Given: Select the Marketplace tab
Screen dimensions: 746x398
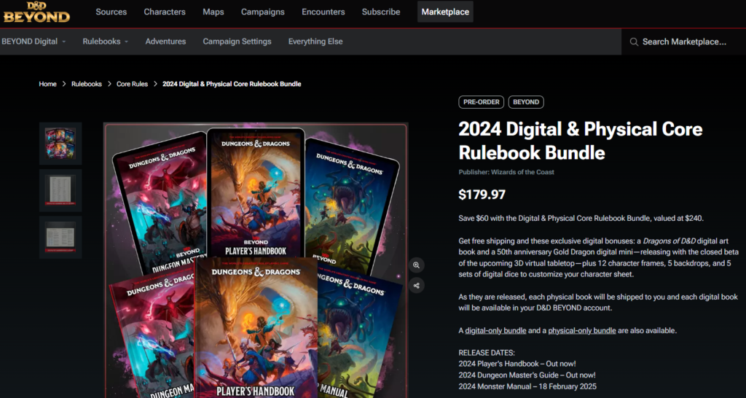Looking at the screenshot, I should (445, 12).
